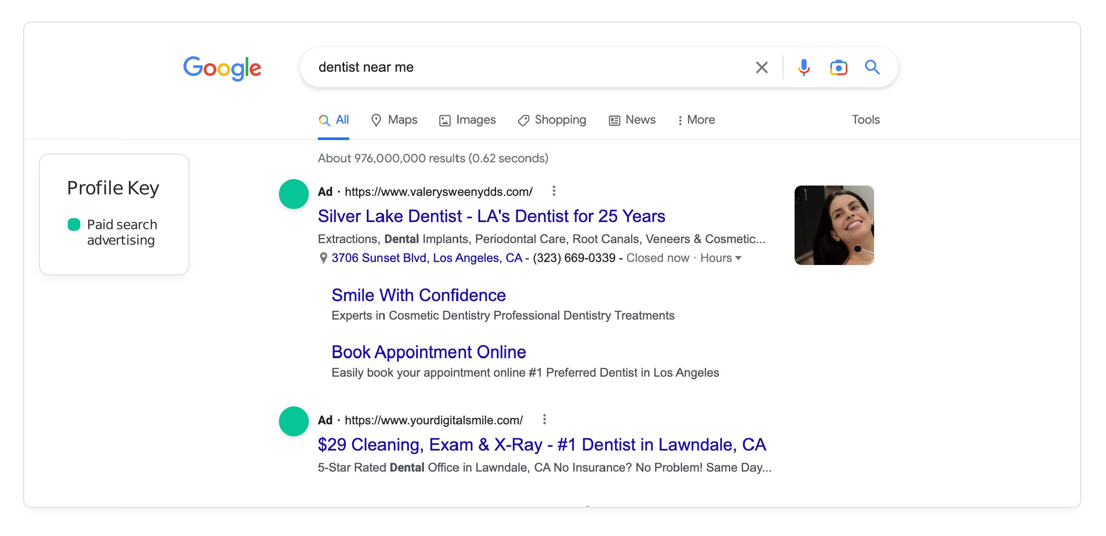
Task: Click '5-Star Rated Dental Office in Lawndale' description
Action: [545, 468]
